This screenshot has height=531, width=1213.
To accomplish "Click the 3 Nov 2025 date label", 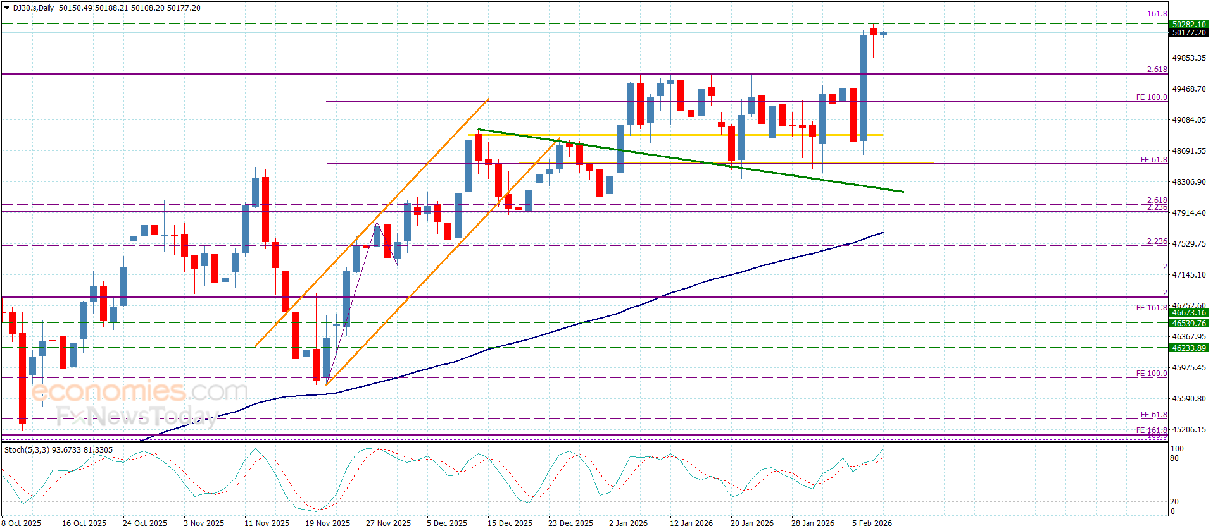I will point(204,523).
